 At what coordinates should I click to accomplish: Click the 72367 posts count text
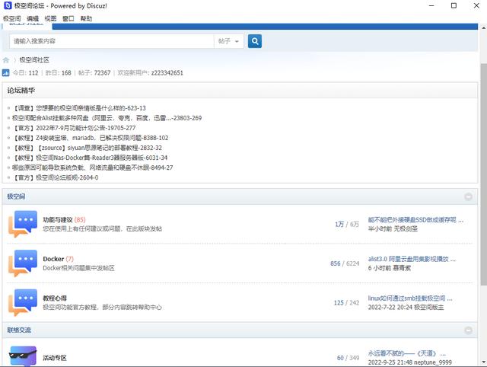click(102, 73)
